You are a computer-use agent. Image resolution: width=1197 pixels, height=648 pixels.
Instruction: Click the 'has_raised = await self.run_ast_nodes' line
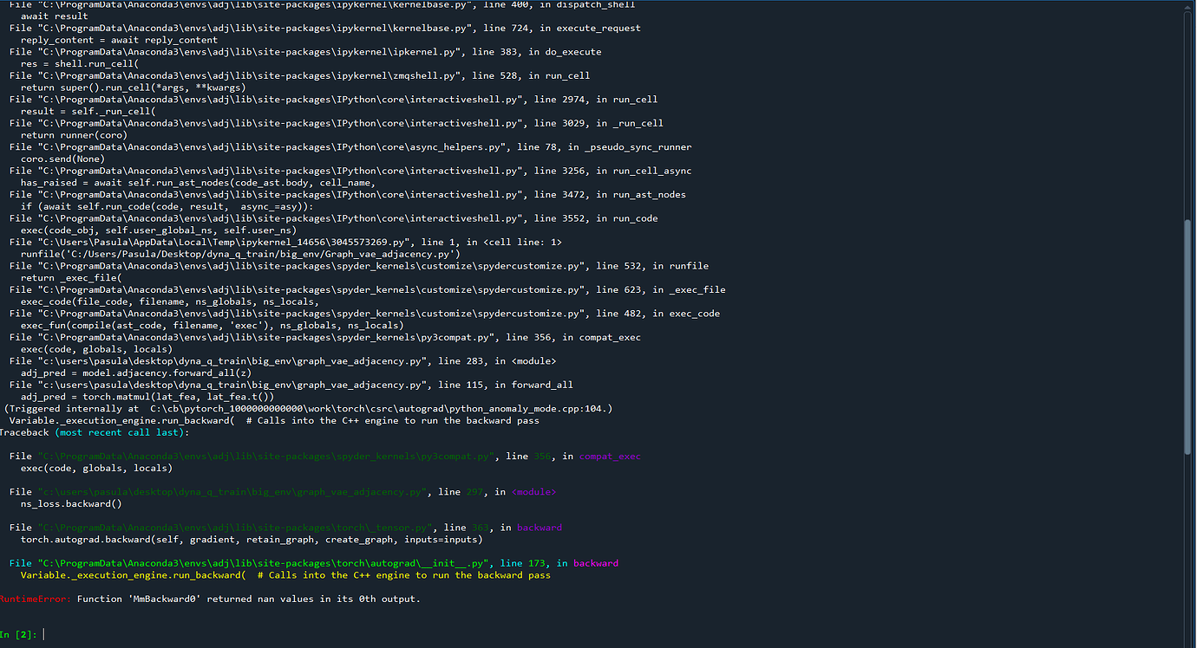coord(199,183)
